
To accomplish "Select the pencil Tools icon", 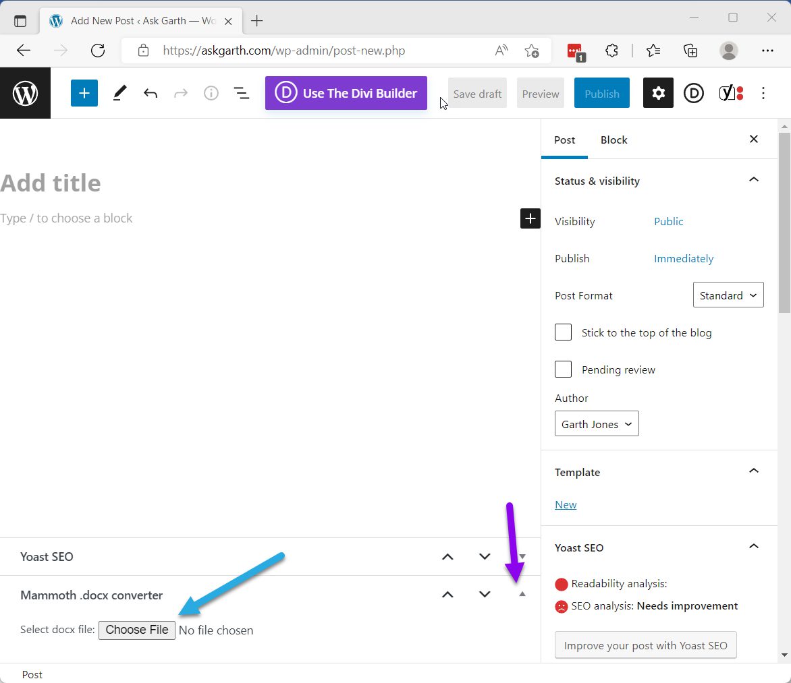I will coord(119,93).
